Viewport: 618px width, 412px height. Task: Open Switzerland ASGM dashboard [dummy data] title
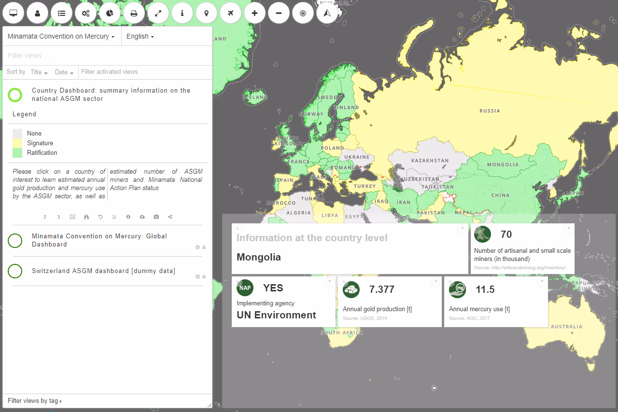tap(104, 271)
